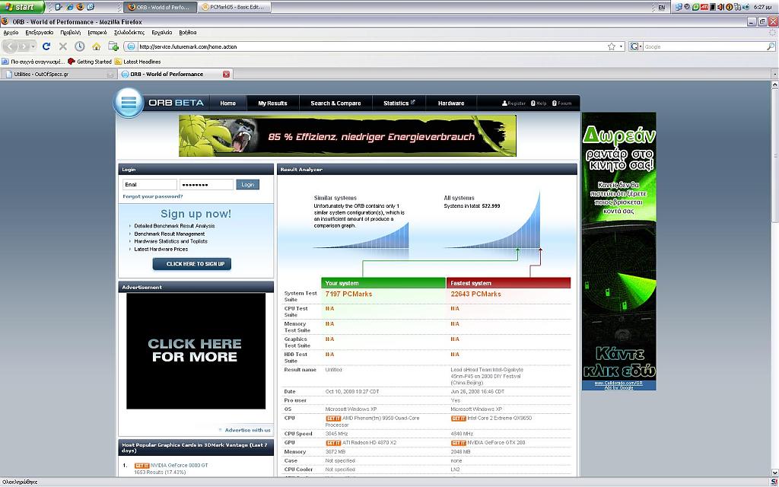This screenshot has height=487, width=779.
Task: Click the Login button
Action: tap(247, 184)
